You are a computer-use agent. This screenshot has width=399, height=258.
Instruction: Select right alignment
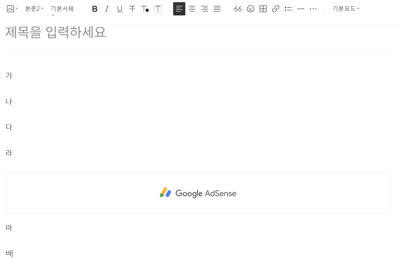click(204, 9)
